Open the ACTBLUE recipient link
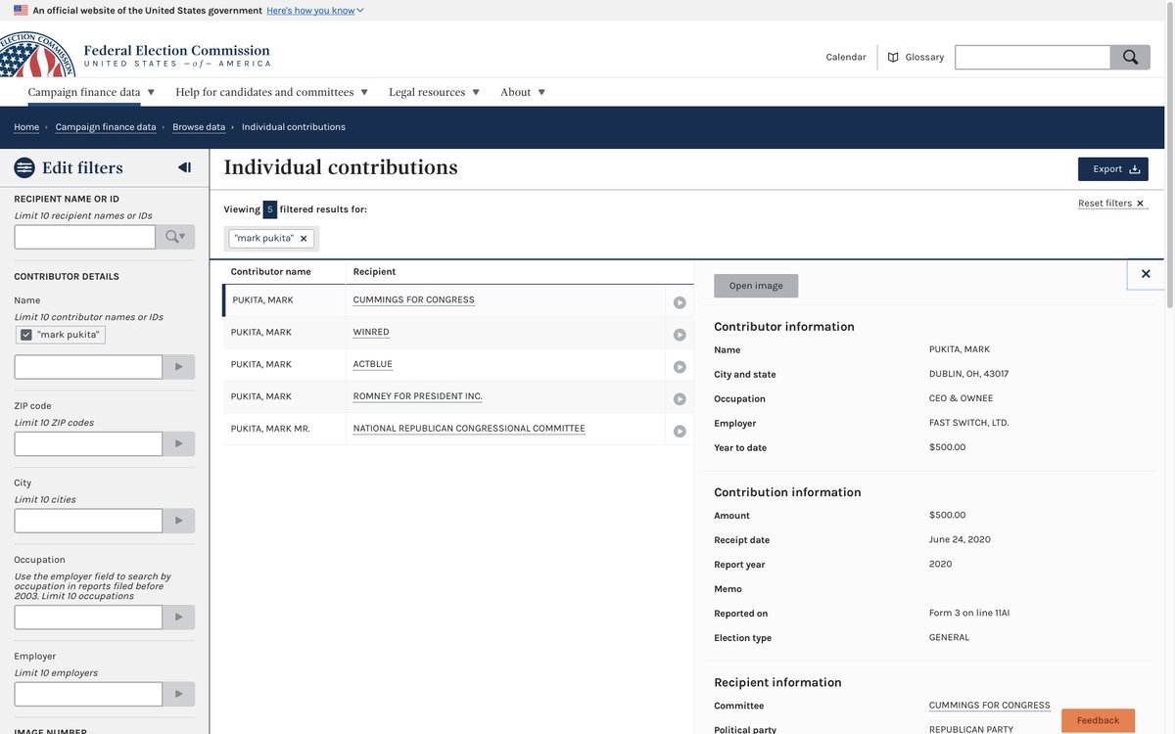The width and height of the screenshot is (1175, 734). click(x=372, y=365)
